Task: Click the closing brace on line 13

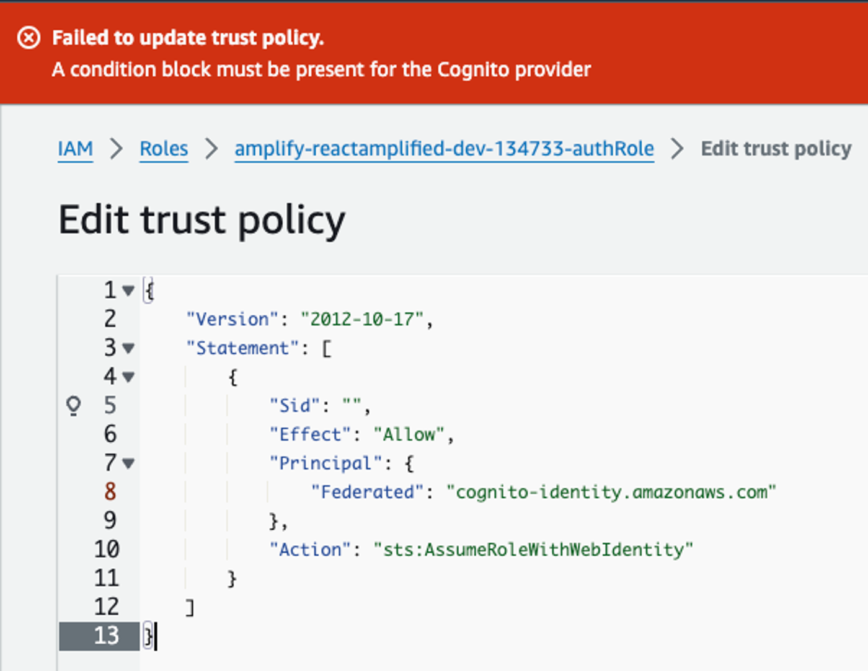Action: [149, 636]
